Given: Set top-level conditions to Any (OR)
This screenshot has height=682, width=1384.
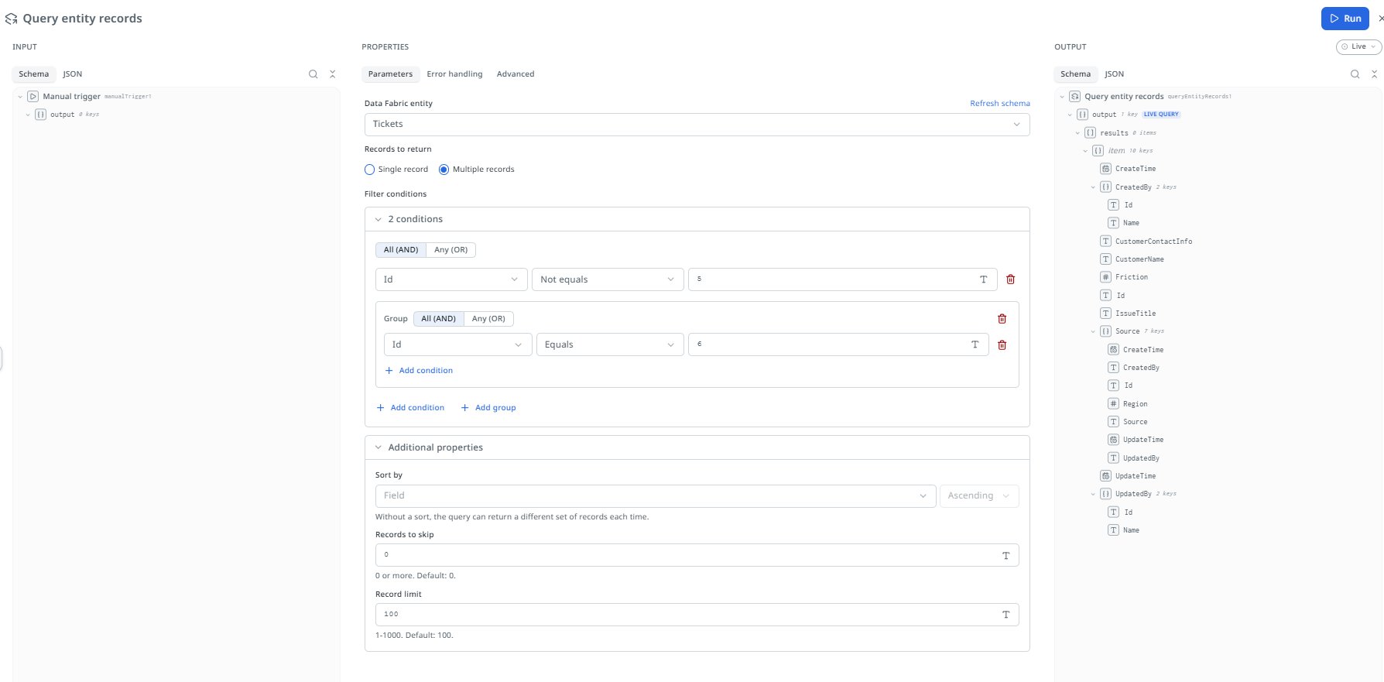Looking at the screenshot, I should click(450, 250).
